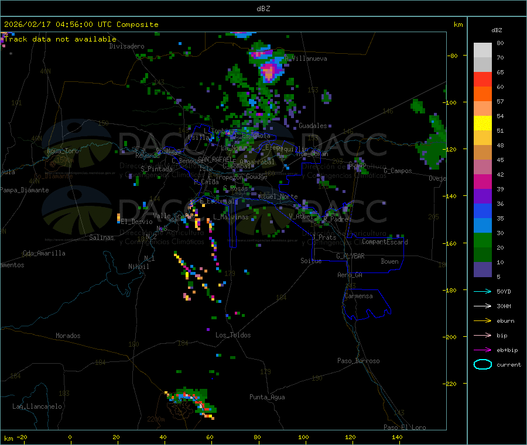Click the 'Nihuil' map label
Screen dimensions: 527x445
pos(138,267)
